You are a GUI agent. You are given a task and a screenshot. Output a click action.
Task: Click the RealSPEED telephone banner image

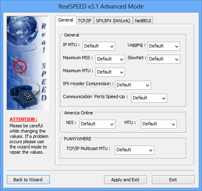28,63
